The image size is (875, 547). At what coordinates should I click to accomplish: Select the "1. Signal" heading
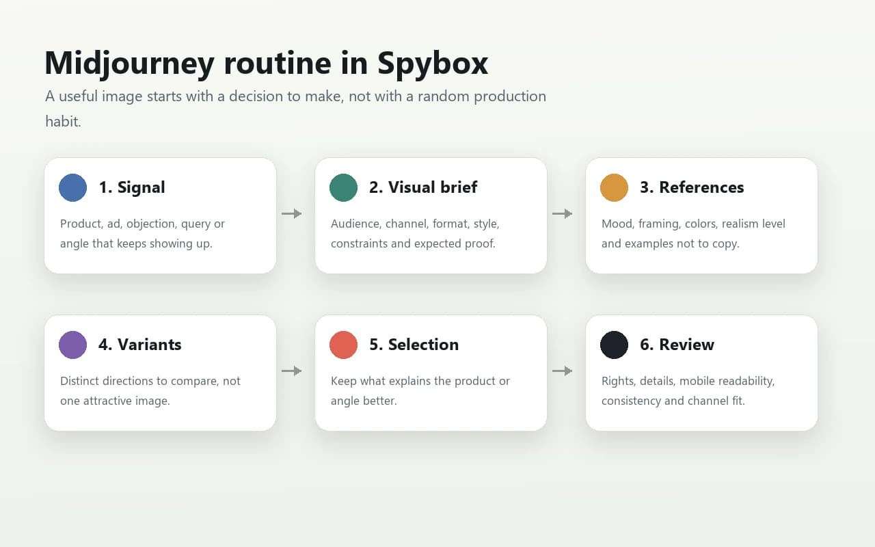coord(132,187)
